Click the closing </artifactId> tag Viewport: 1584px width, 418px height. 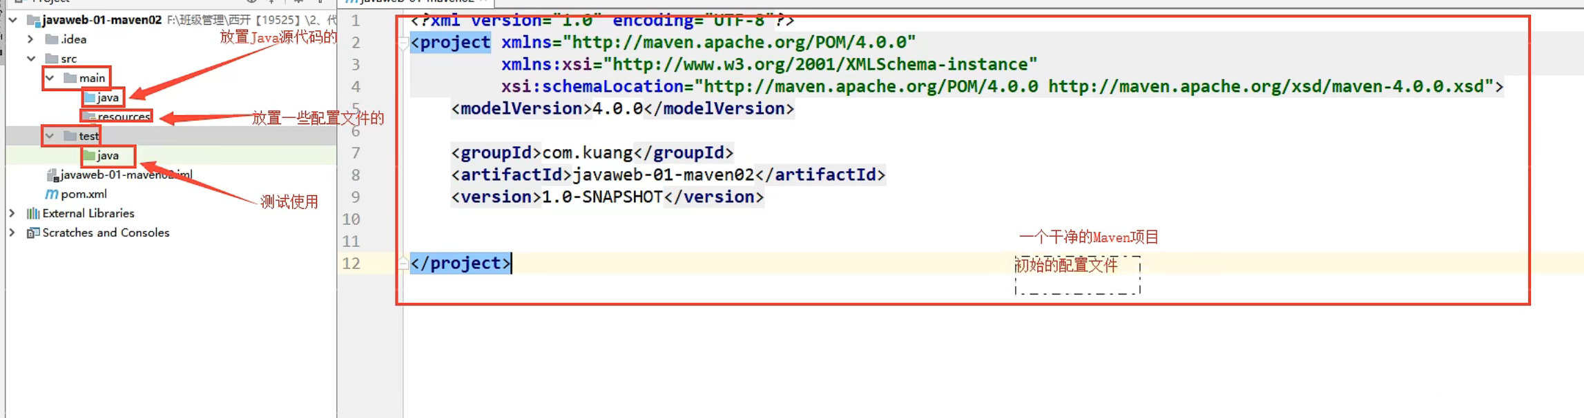point(820,175)
